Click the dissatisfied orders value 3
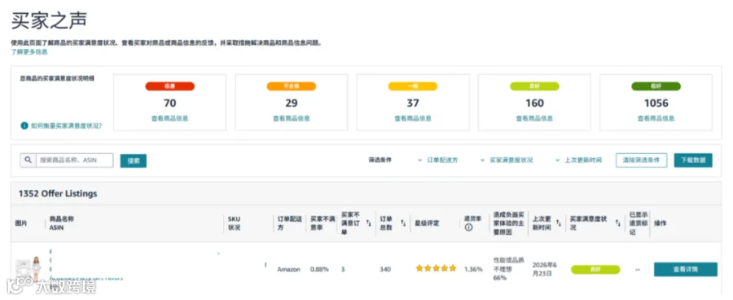Screen dimensions: 733x300 (343, 269)
